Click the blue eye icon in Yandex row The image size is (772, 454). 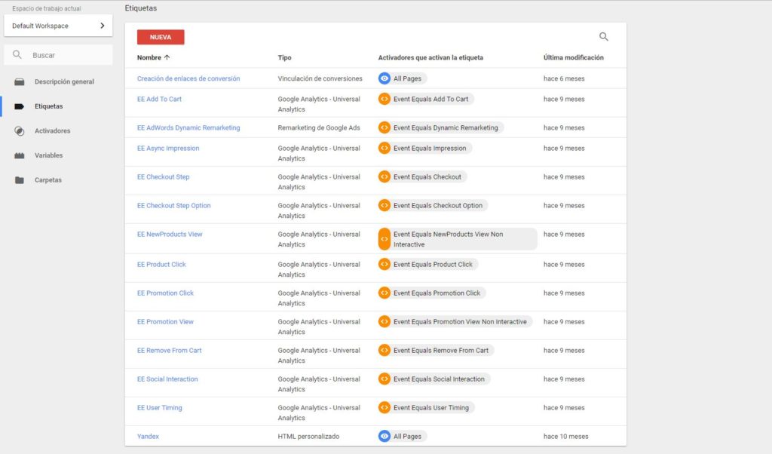[x=384, y=436]
